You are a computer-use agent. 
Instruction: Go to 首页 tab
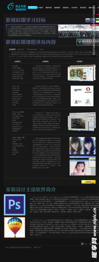pos(32,7)
